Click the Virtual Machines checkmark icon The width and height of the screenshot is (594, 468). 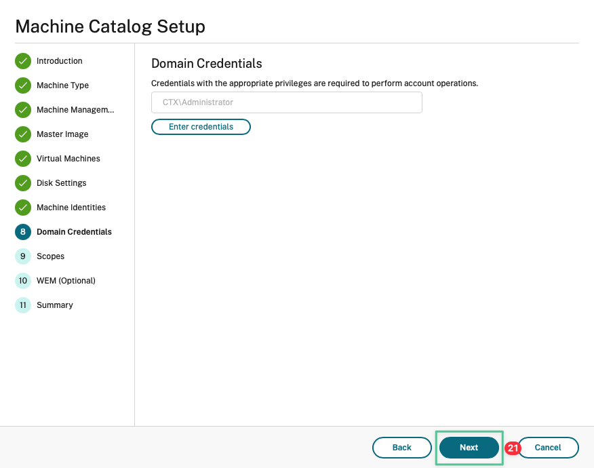[23, 159]
